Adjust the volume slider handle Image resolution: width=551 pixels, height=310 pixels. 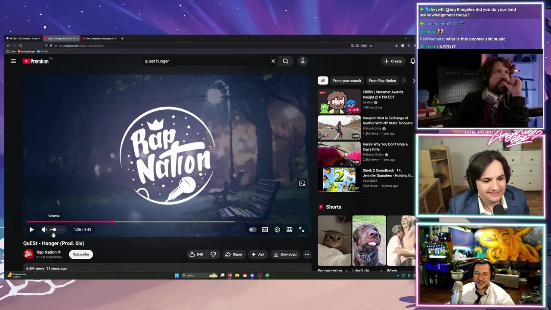pos(54,229)
